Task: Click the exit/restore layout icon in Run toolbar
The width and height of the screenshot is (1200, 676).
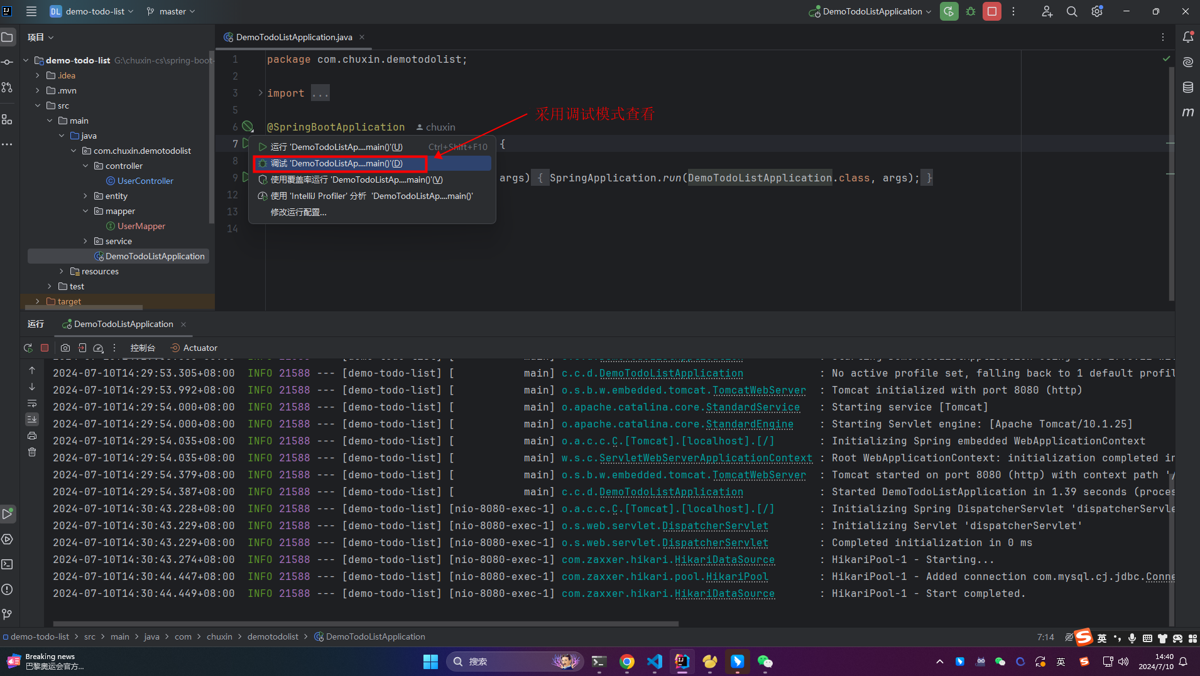Action: [x=82, y=348]
